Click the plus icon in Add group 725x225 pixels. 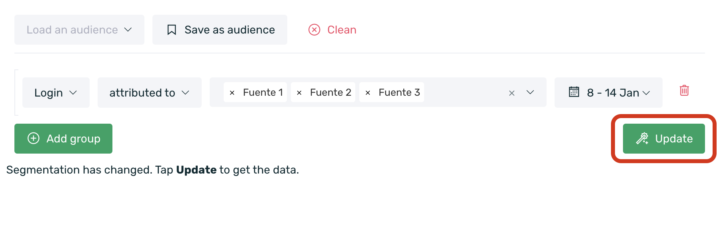pyautogui.click(x=34, y=138)
